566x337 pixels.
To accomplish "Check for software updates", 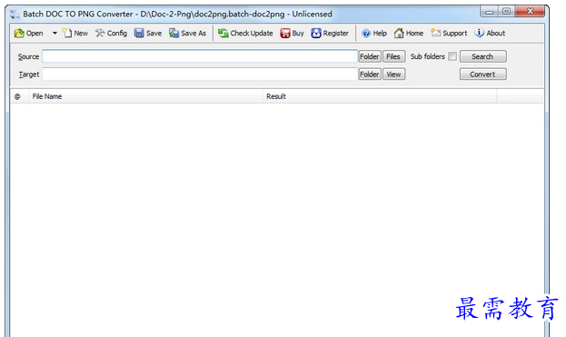I will pyautogui.click(x=245, y=34).
